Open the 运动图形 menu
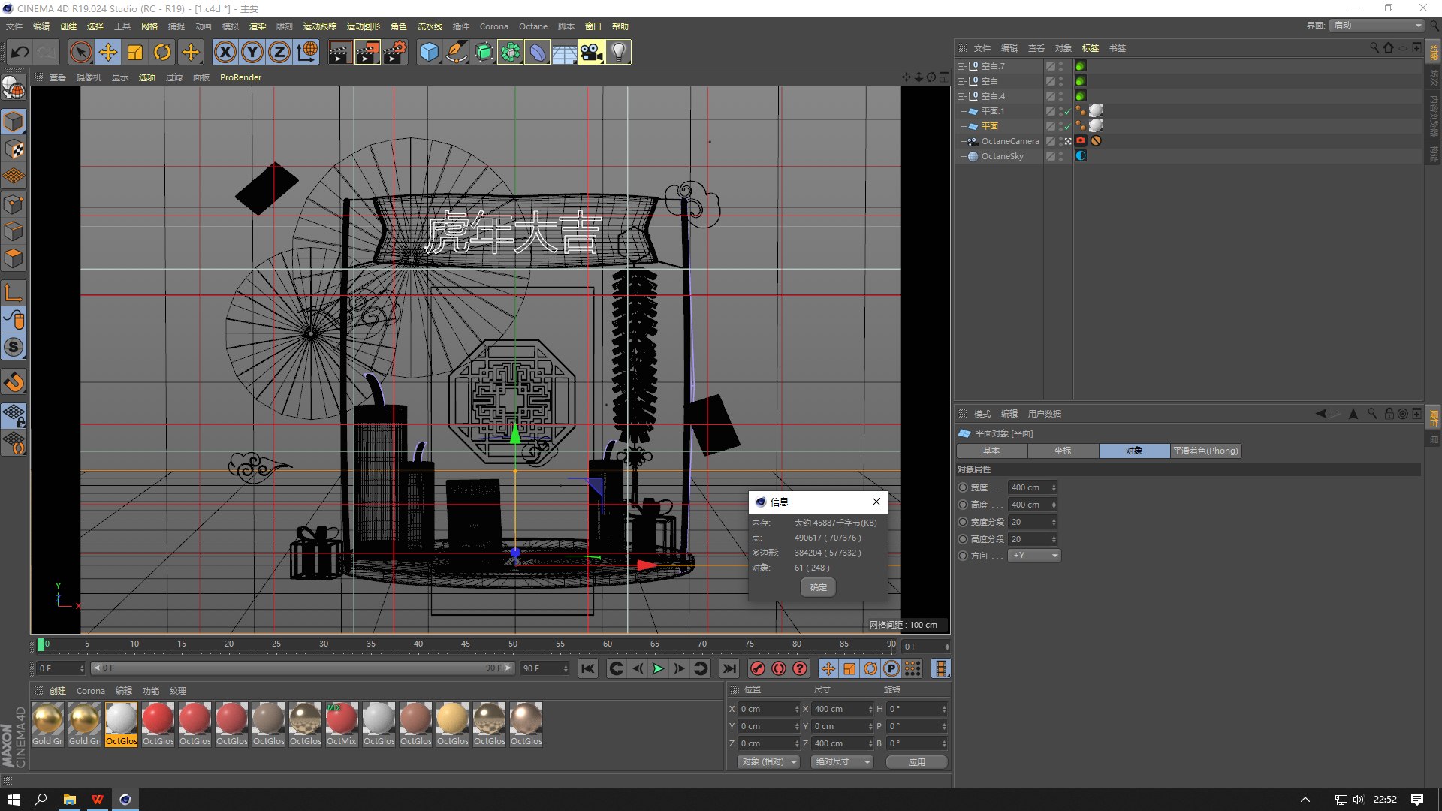Viewport: 1442px width, 811px height. click(x=364, y=26)
